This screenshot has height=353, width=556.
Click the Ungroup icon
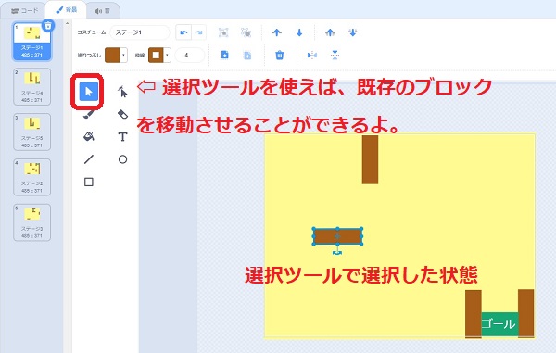[x=246, y=32]
